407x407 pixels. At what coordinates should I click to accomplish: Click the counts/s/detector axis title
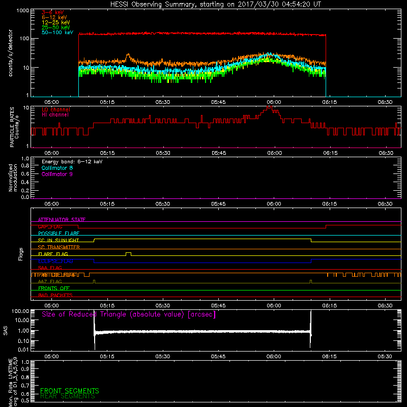click(x=10, y=53)
